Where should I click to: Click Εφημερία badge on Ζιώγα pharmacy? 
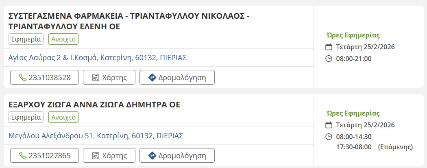[x=26, y=117]
